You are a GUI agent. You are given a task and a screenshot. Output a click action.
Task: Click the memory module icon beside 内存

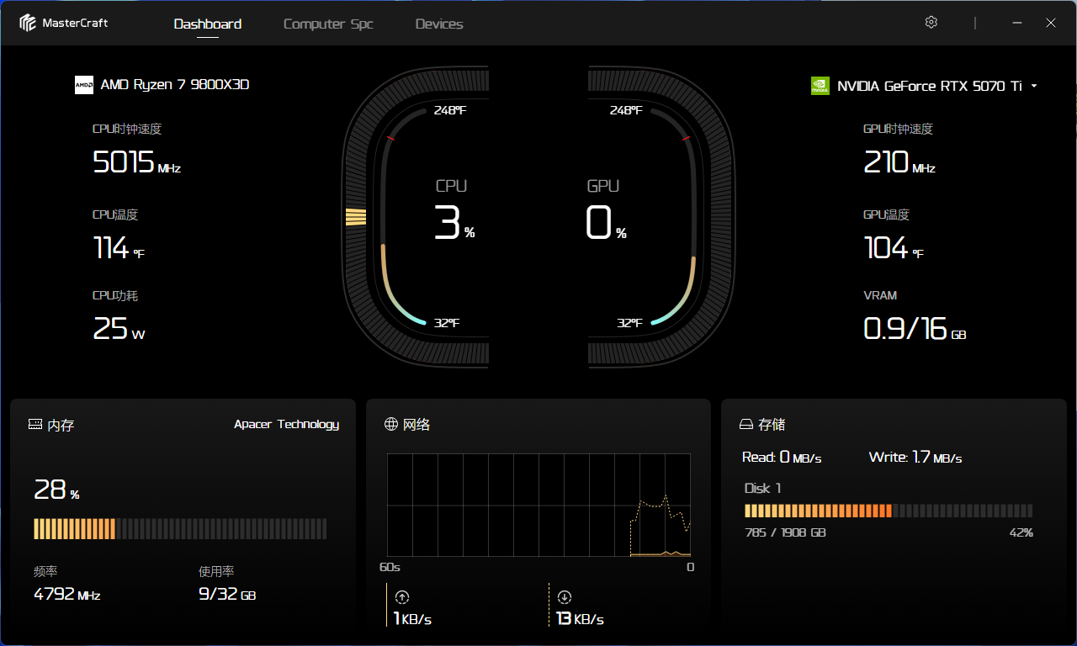(x=35, y=425)
